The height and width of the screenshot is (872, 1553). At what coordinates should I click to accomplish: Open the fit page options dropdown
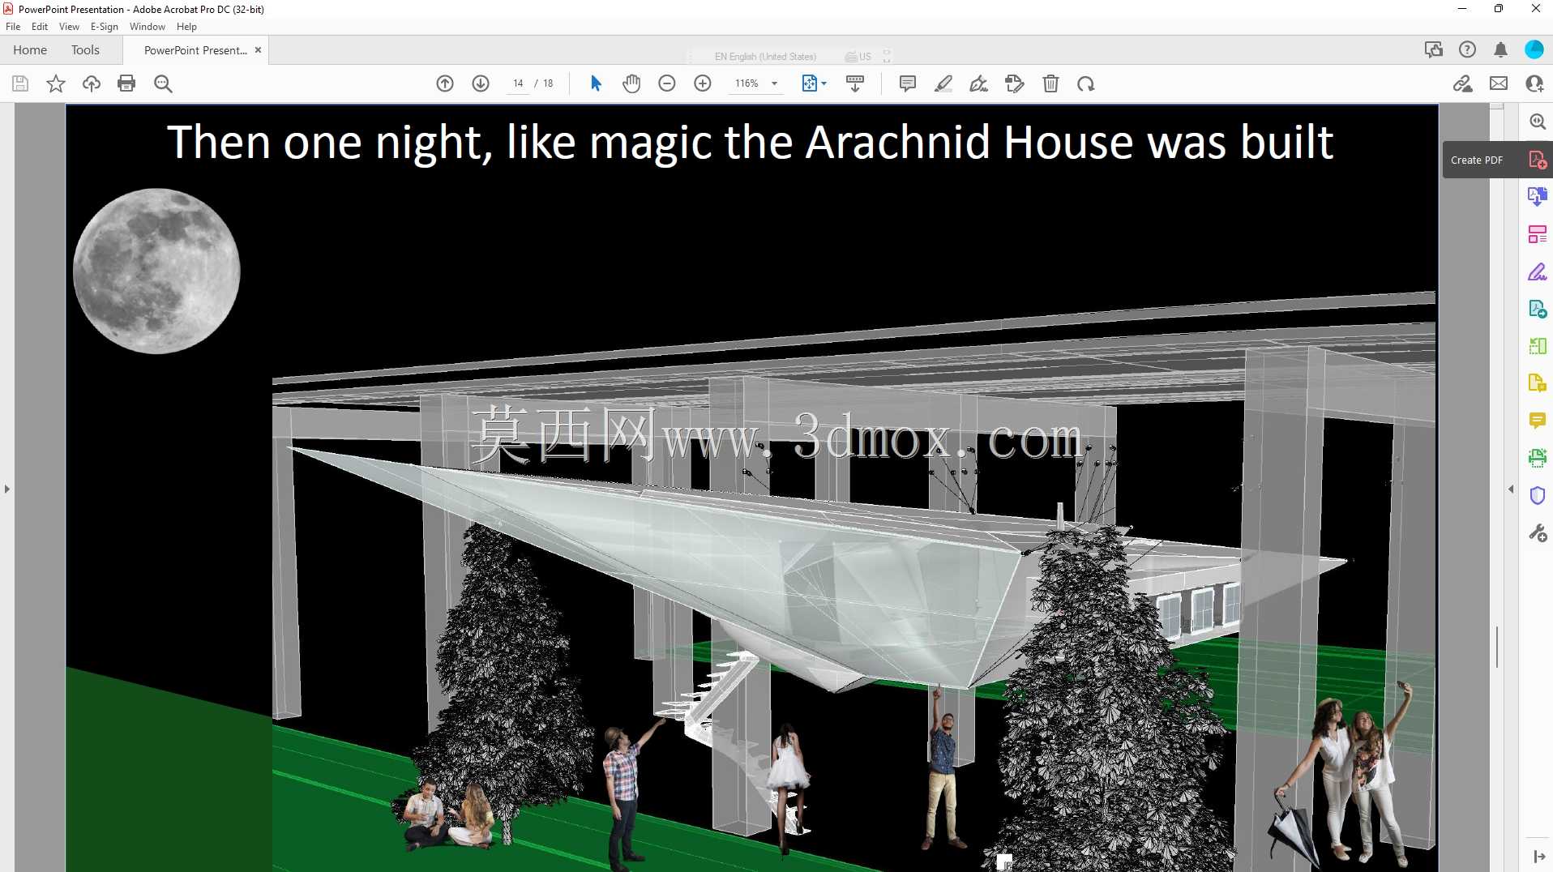pyautogui.click(x=814, y=83)
